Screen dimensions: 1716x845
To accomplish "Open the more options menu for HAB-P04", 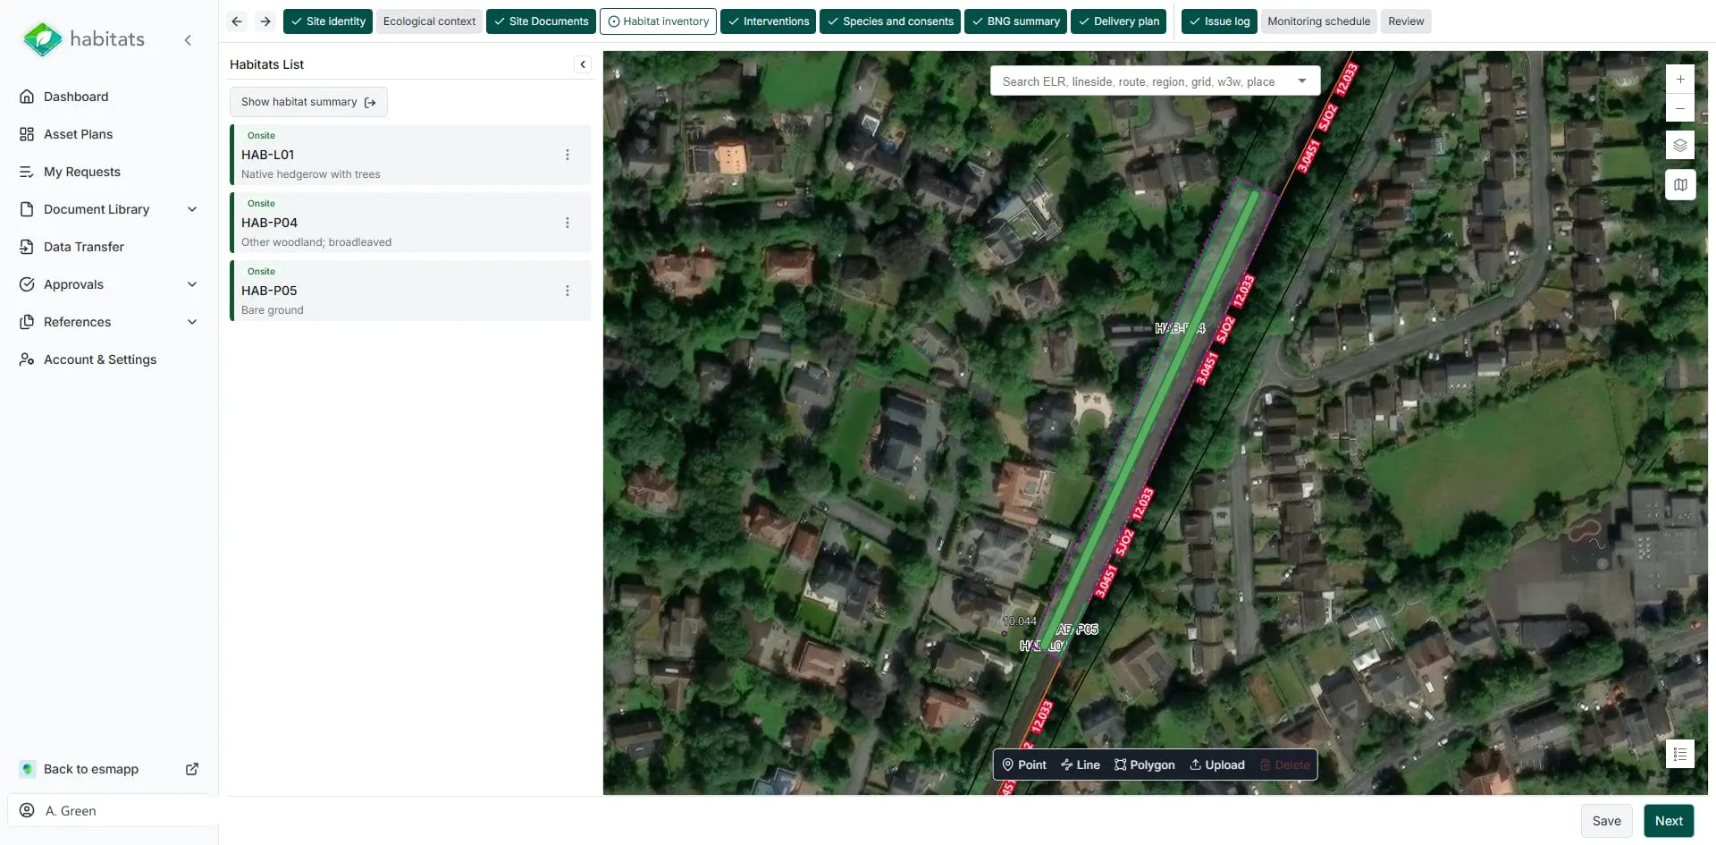I will 568,223.
